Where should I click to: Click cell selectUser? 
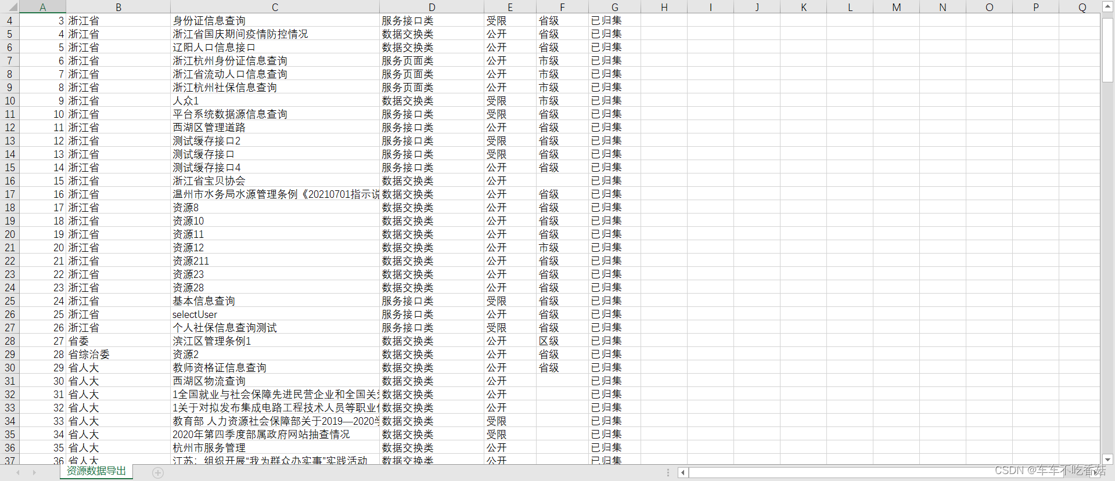point(275,314)
